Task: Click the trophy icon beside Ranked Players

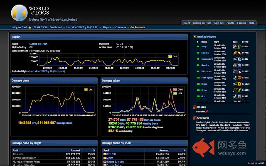Action: [195, 37]
